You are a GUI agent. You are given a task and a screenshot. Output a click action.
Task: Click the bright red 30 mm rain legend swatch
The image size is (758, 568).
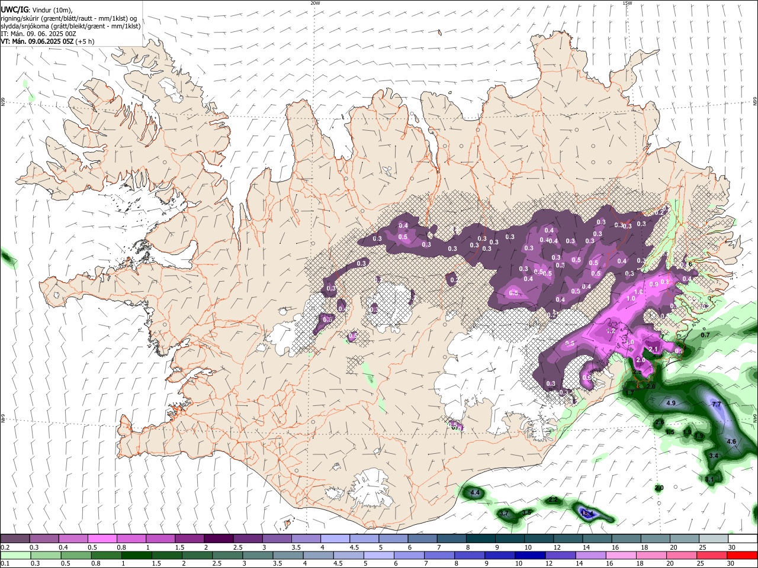point(742,555)
